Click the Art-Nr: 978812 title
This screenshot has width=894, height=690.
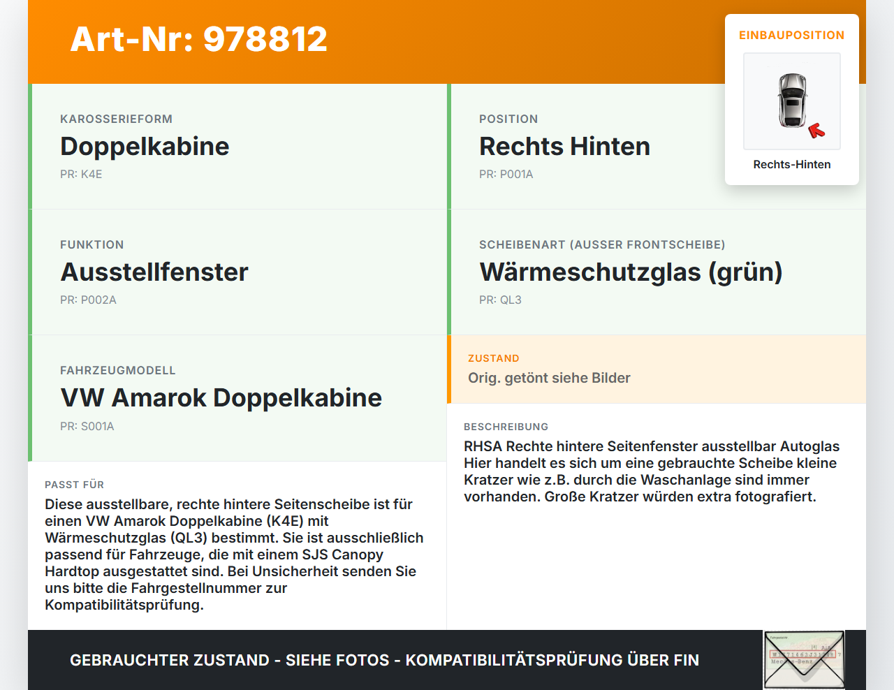pyautogui.click(x=198, y=40)
